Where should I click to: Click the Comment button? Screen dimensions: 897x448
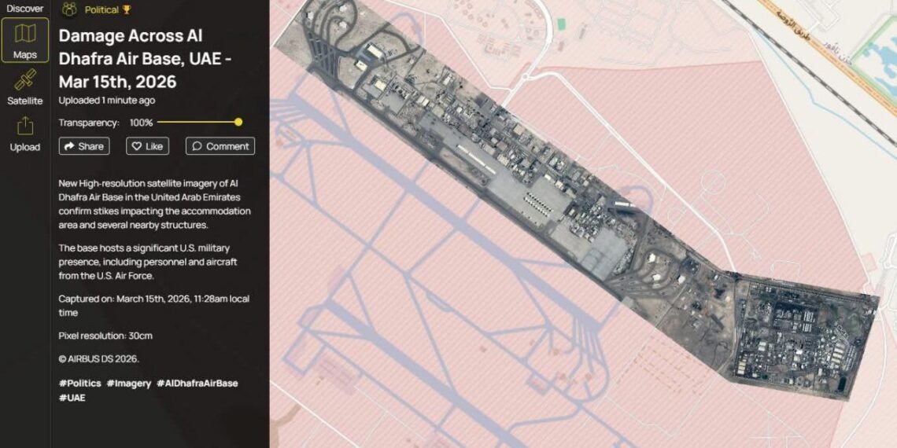click(x=220, y=146)
